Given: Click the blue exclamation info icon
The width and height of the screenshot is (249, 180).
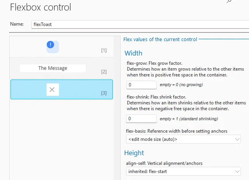Looking at the screenshot, I should pos(50,45).
